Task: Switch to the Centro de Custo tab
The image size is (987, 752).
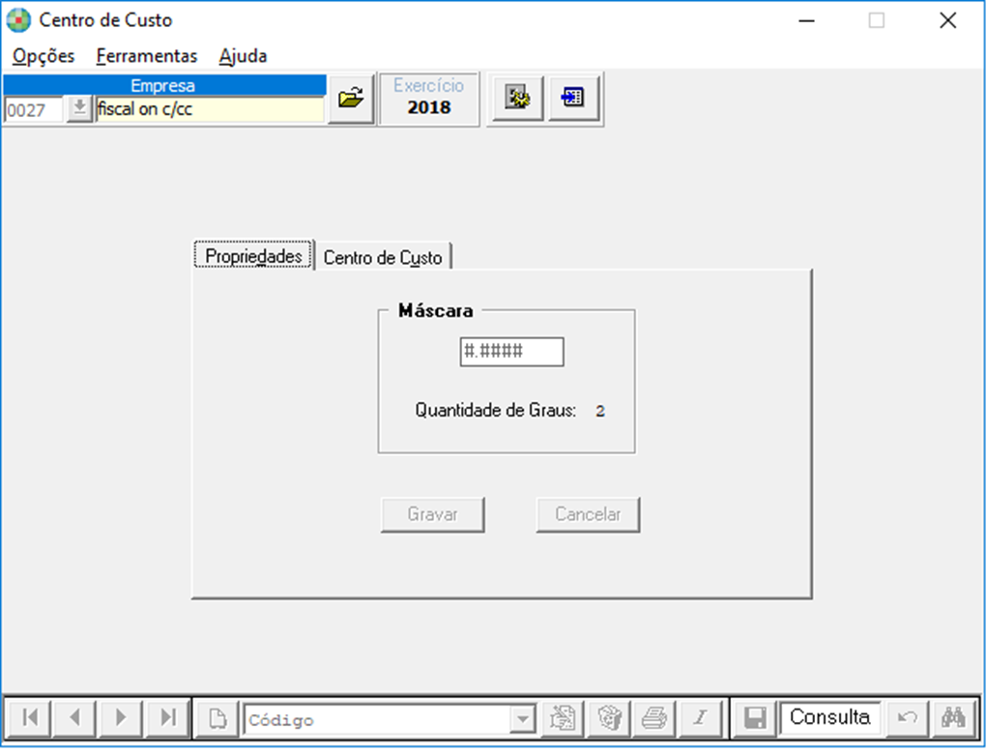Action: click(x=383, y=257)
